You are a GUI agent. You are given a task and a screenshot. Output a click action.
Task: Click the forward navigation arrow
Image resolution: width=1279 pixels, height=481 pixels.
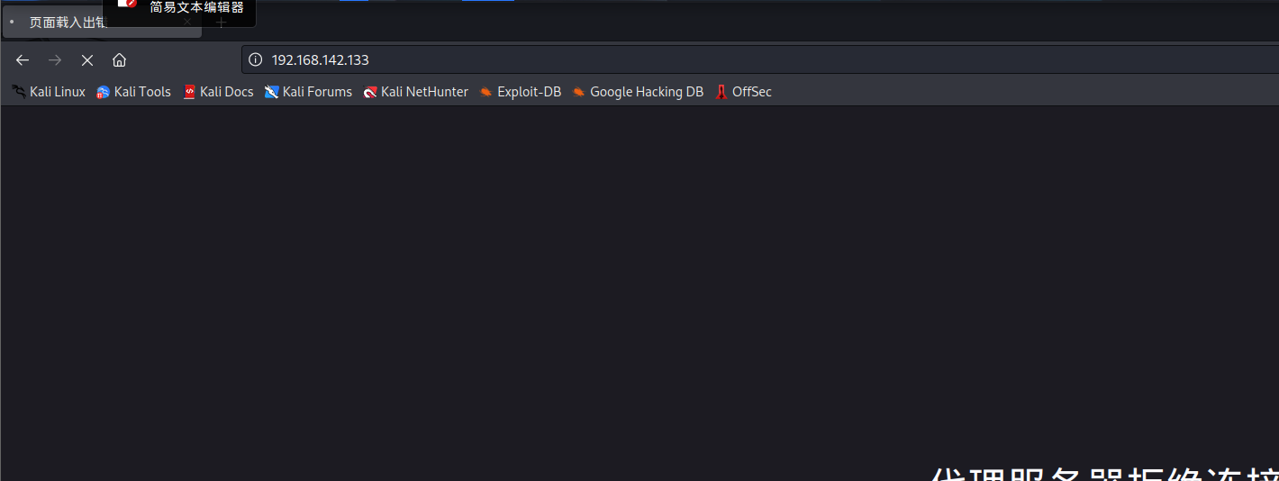(x=55, y=60)
